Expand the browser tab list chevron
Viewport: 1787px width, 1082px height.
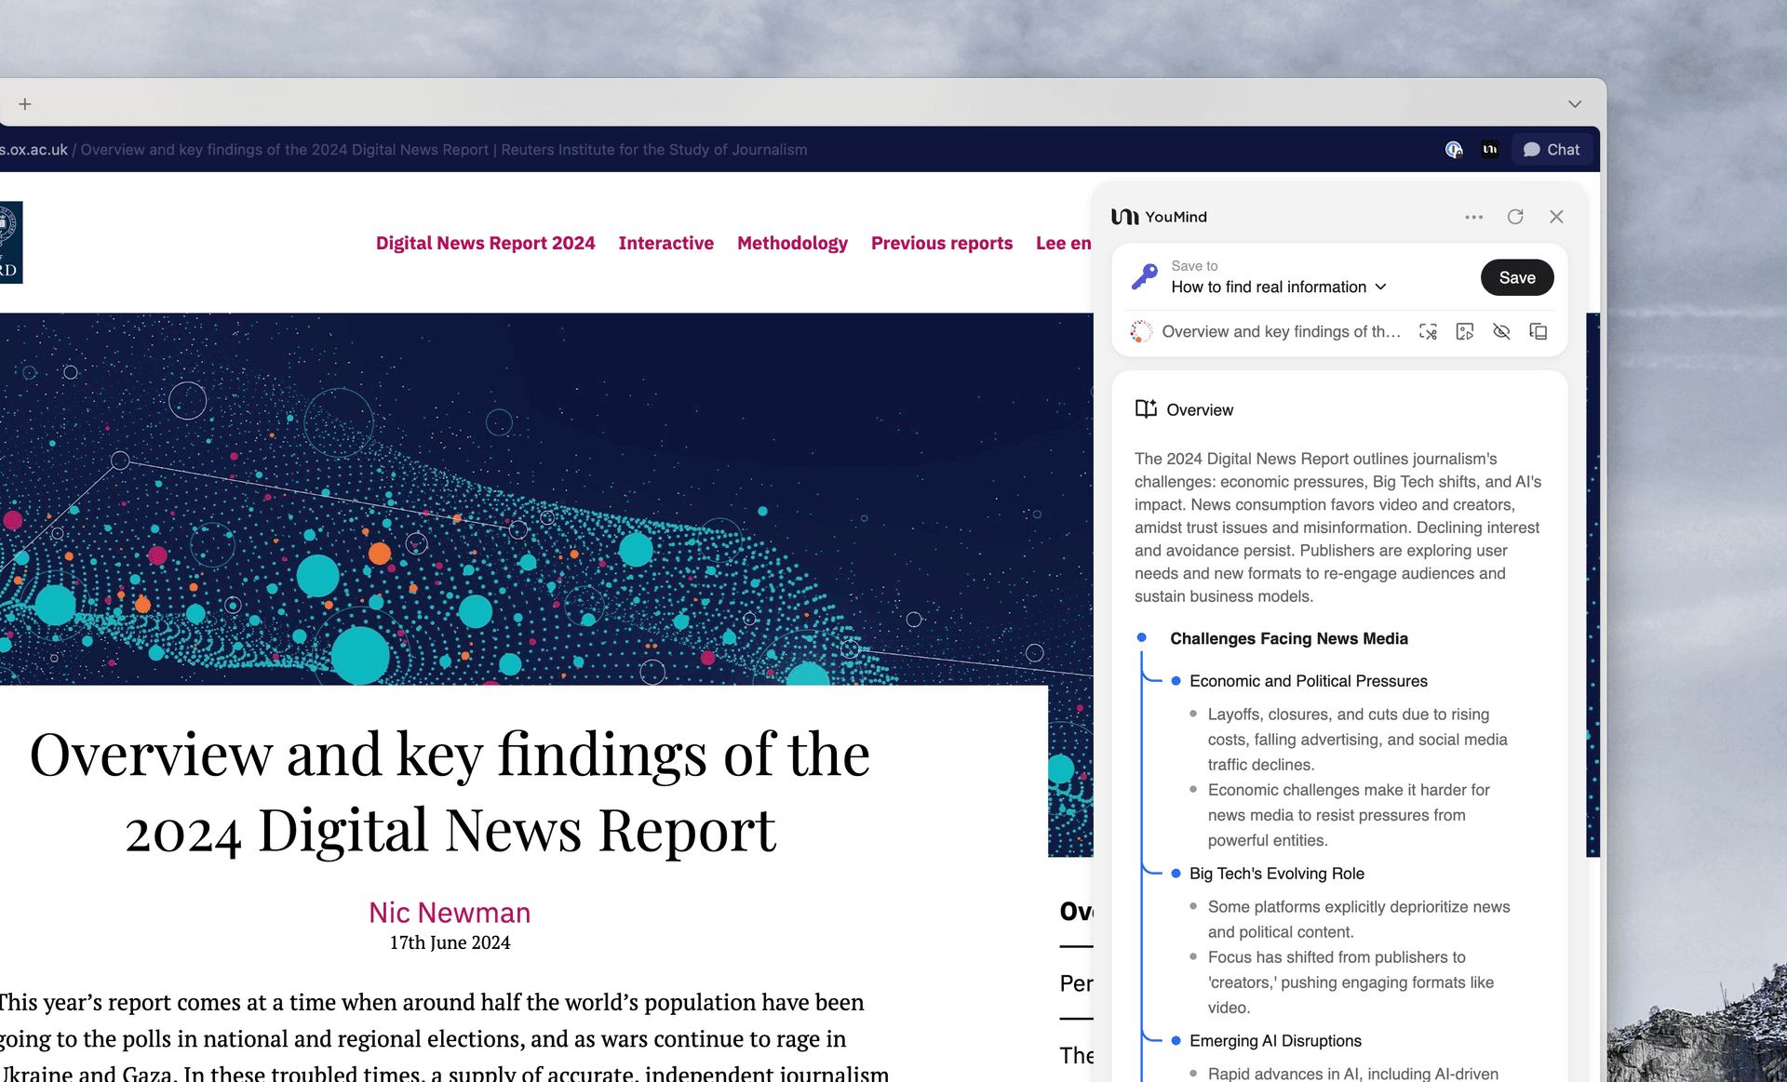pos(1574,104)
